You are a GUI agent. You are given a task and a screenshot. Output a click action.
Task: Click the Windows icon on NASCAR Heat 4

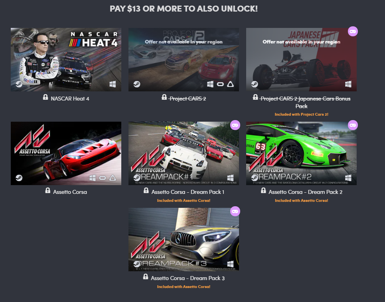click(x=113, y=84)
